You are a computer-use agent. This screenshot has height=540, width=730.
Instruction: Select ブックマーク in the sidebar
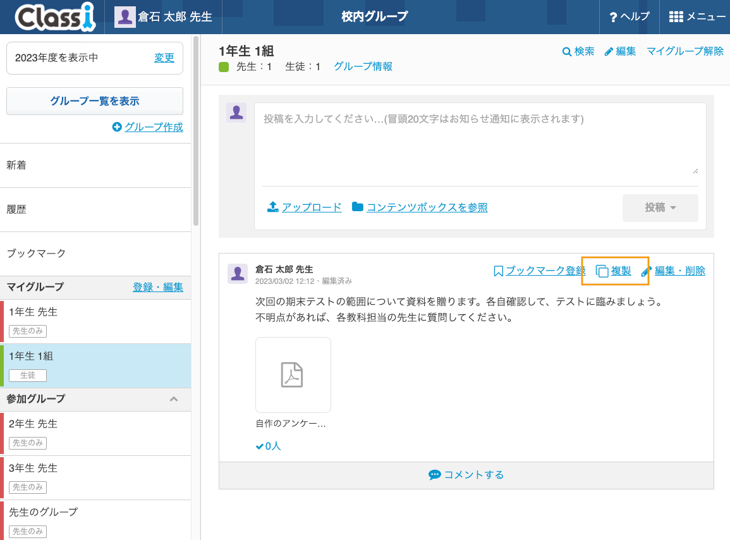95,254
